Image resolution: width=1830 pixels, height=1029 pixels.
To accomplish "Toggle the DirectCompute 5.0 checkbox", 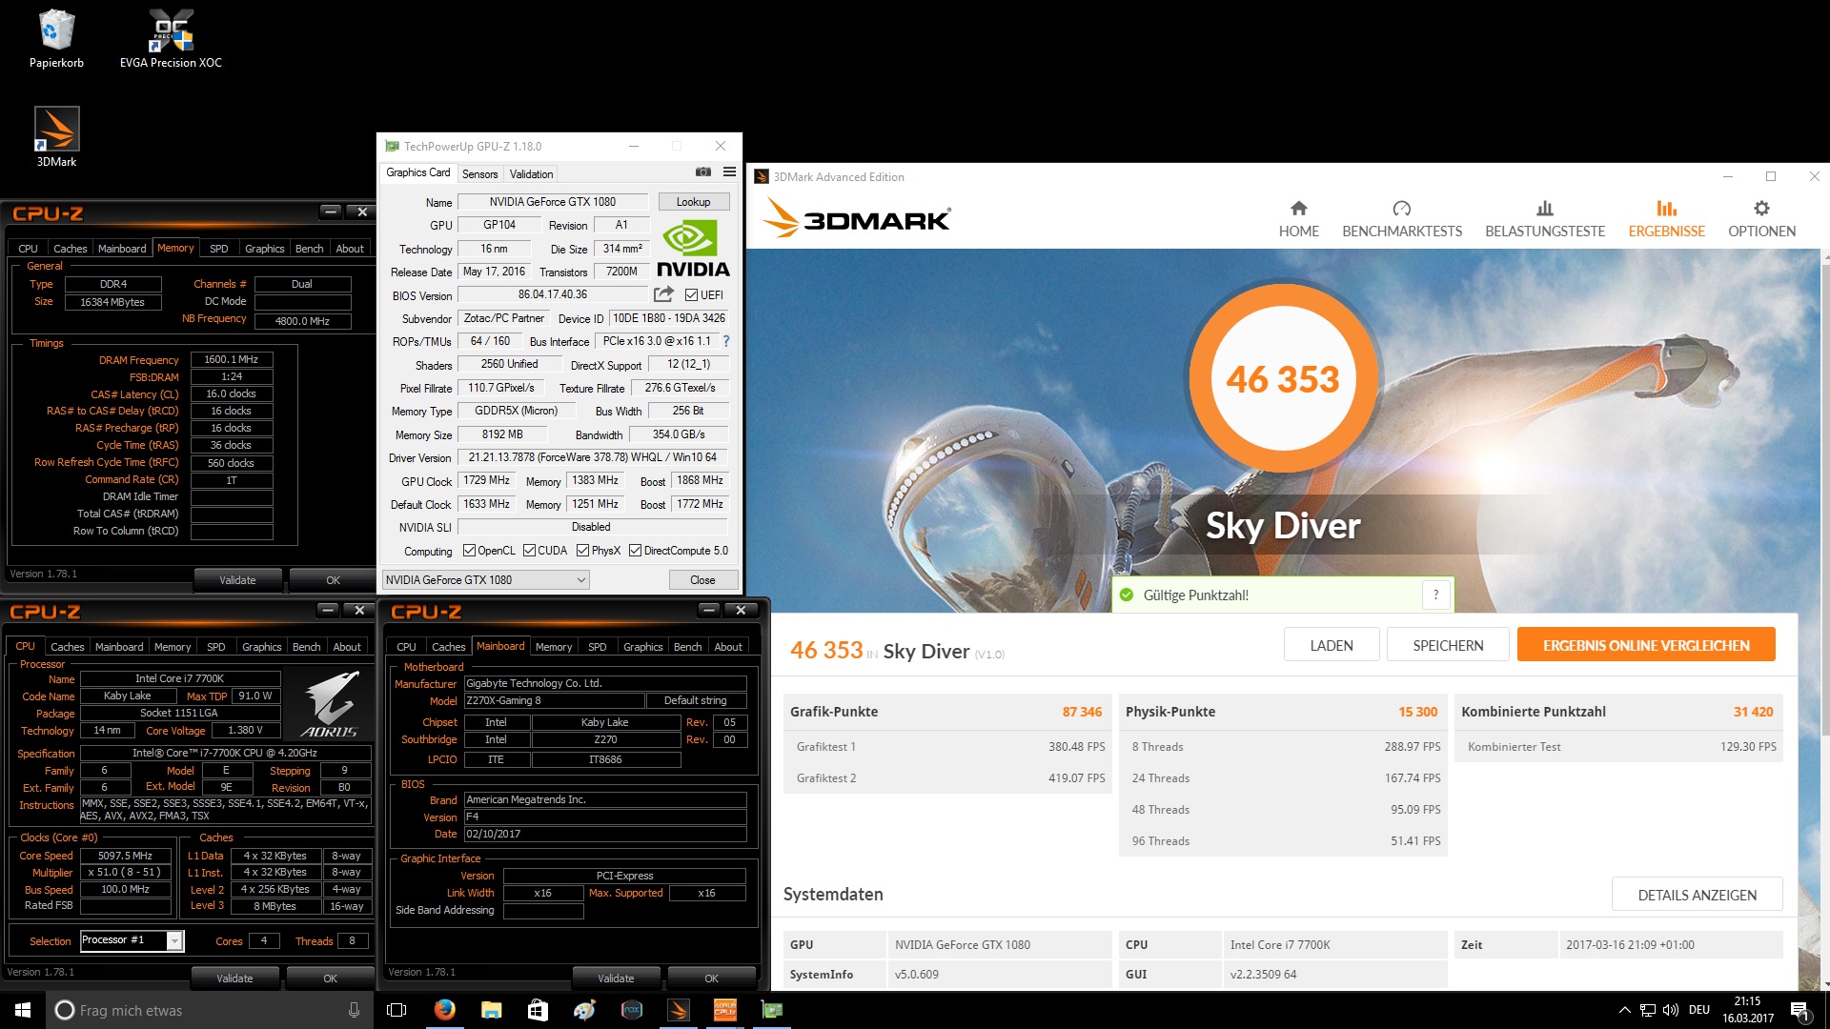I will (x=635, y=551).
